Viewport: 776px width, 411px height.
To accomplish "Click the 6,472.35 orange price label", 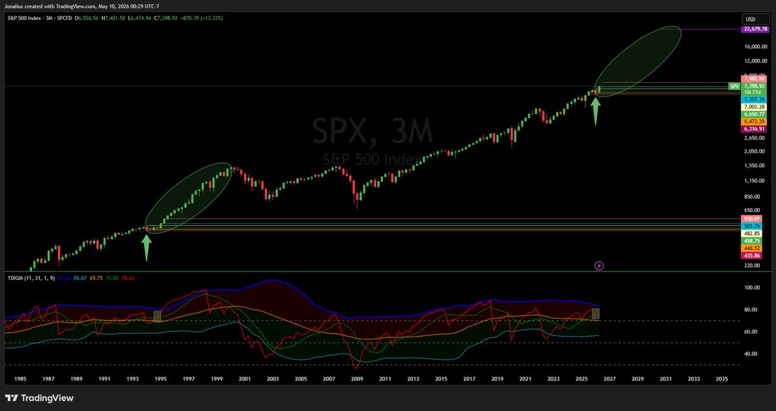I will coord(755,121).
